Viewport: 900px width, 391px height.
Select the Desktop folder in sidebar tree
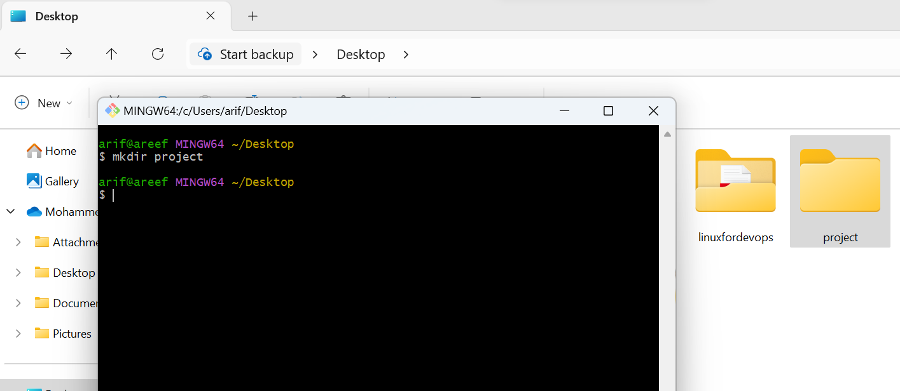pyautogui.click(x=65, y=272)
